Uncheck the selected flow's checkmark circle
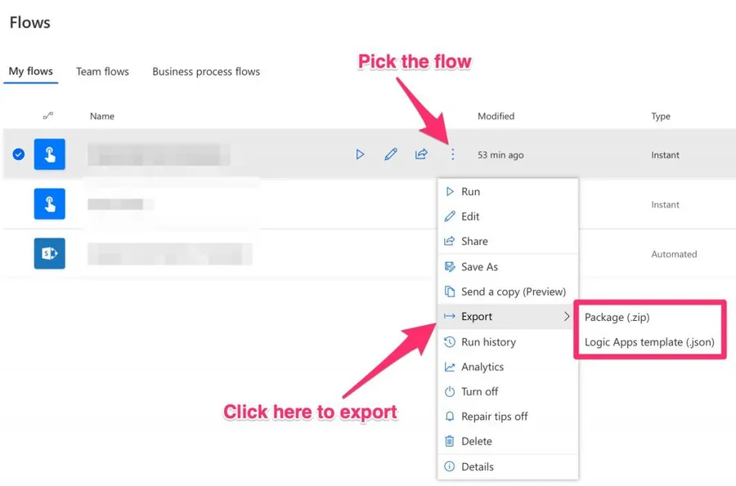The height and width of the screenshot is (486, 736). click(x=19, y=154)
